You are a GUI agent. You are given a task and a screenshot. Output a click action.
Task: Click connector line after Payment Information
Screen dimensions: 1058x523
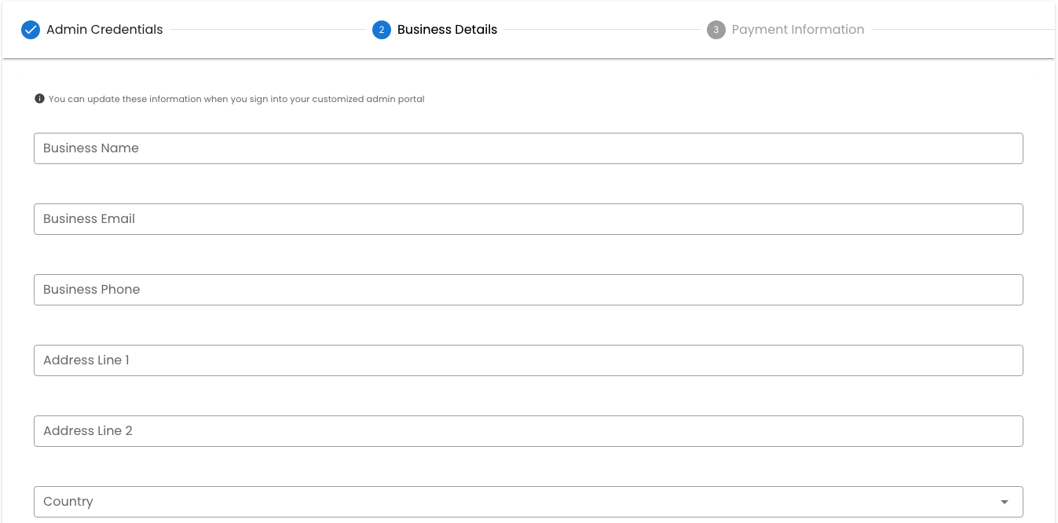click(962, 30)
